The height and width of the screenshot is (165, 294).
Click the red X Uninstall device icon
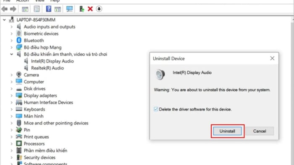(x=90, y=9)
